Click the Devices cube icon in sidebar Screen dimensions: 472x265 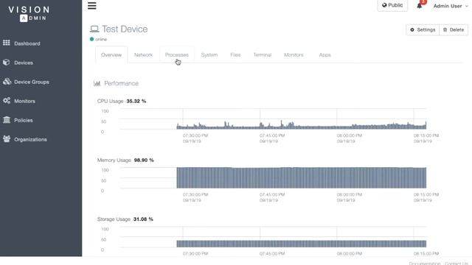7,62
